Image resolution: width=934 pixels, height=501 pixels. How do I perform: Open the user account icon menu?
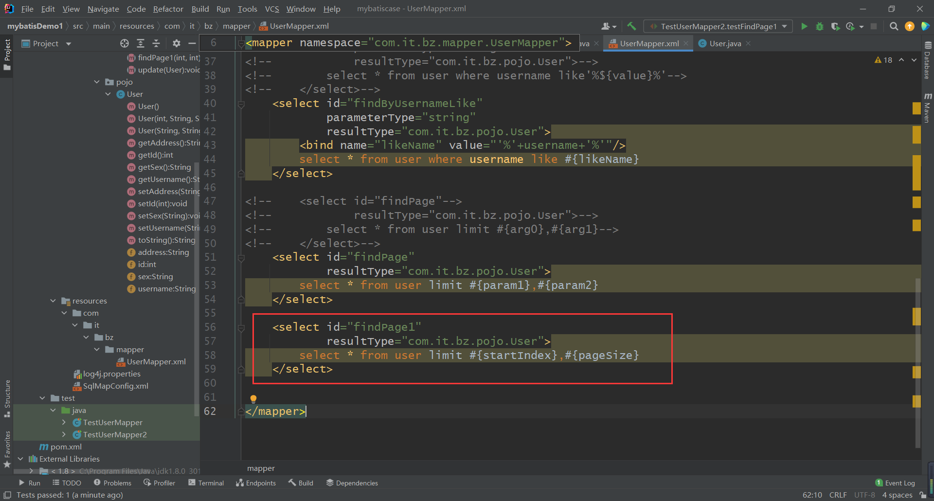click(609, 26)
